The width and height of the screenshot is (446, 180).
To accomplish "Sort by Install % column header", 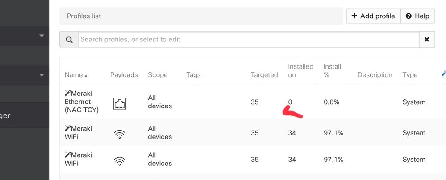I will 332,70.
